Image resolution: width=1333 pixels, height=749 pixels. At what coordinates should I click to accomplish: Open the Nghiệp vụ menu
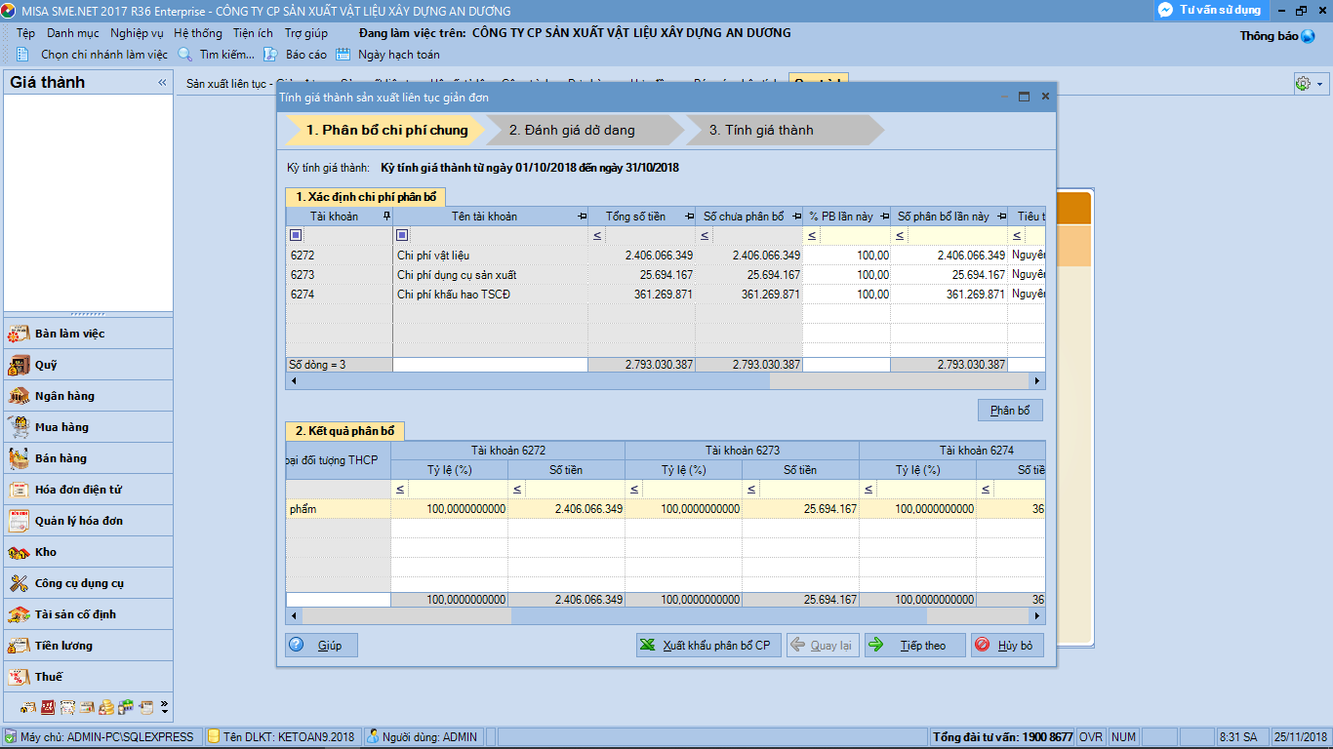coord(137,32)
